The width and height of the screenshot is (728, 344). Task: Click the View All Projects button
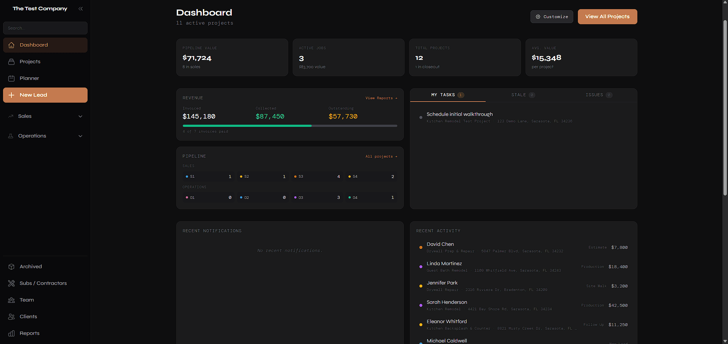click(x=607, y=17)
